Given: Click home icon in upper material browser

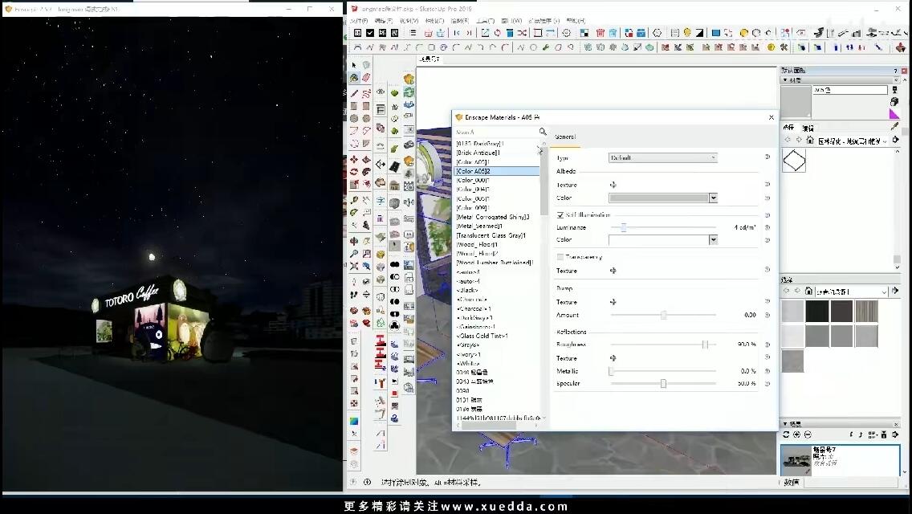Looking at the screenshot, I should 809,141.
